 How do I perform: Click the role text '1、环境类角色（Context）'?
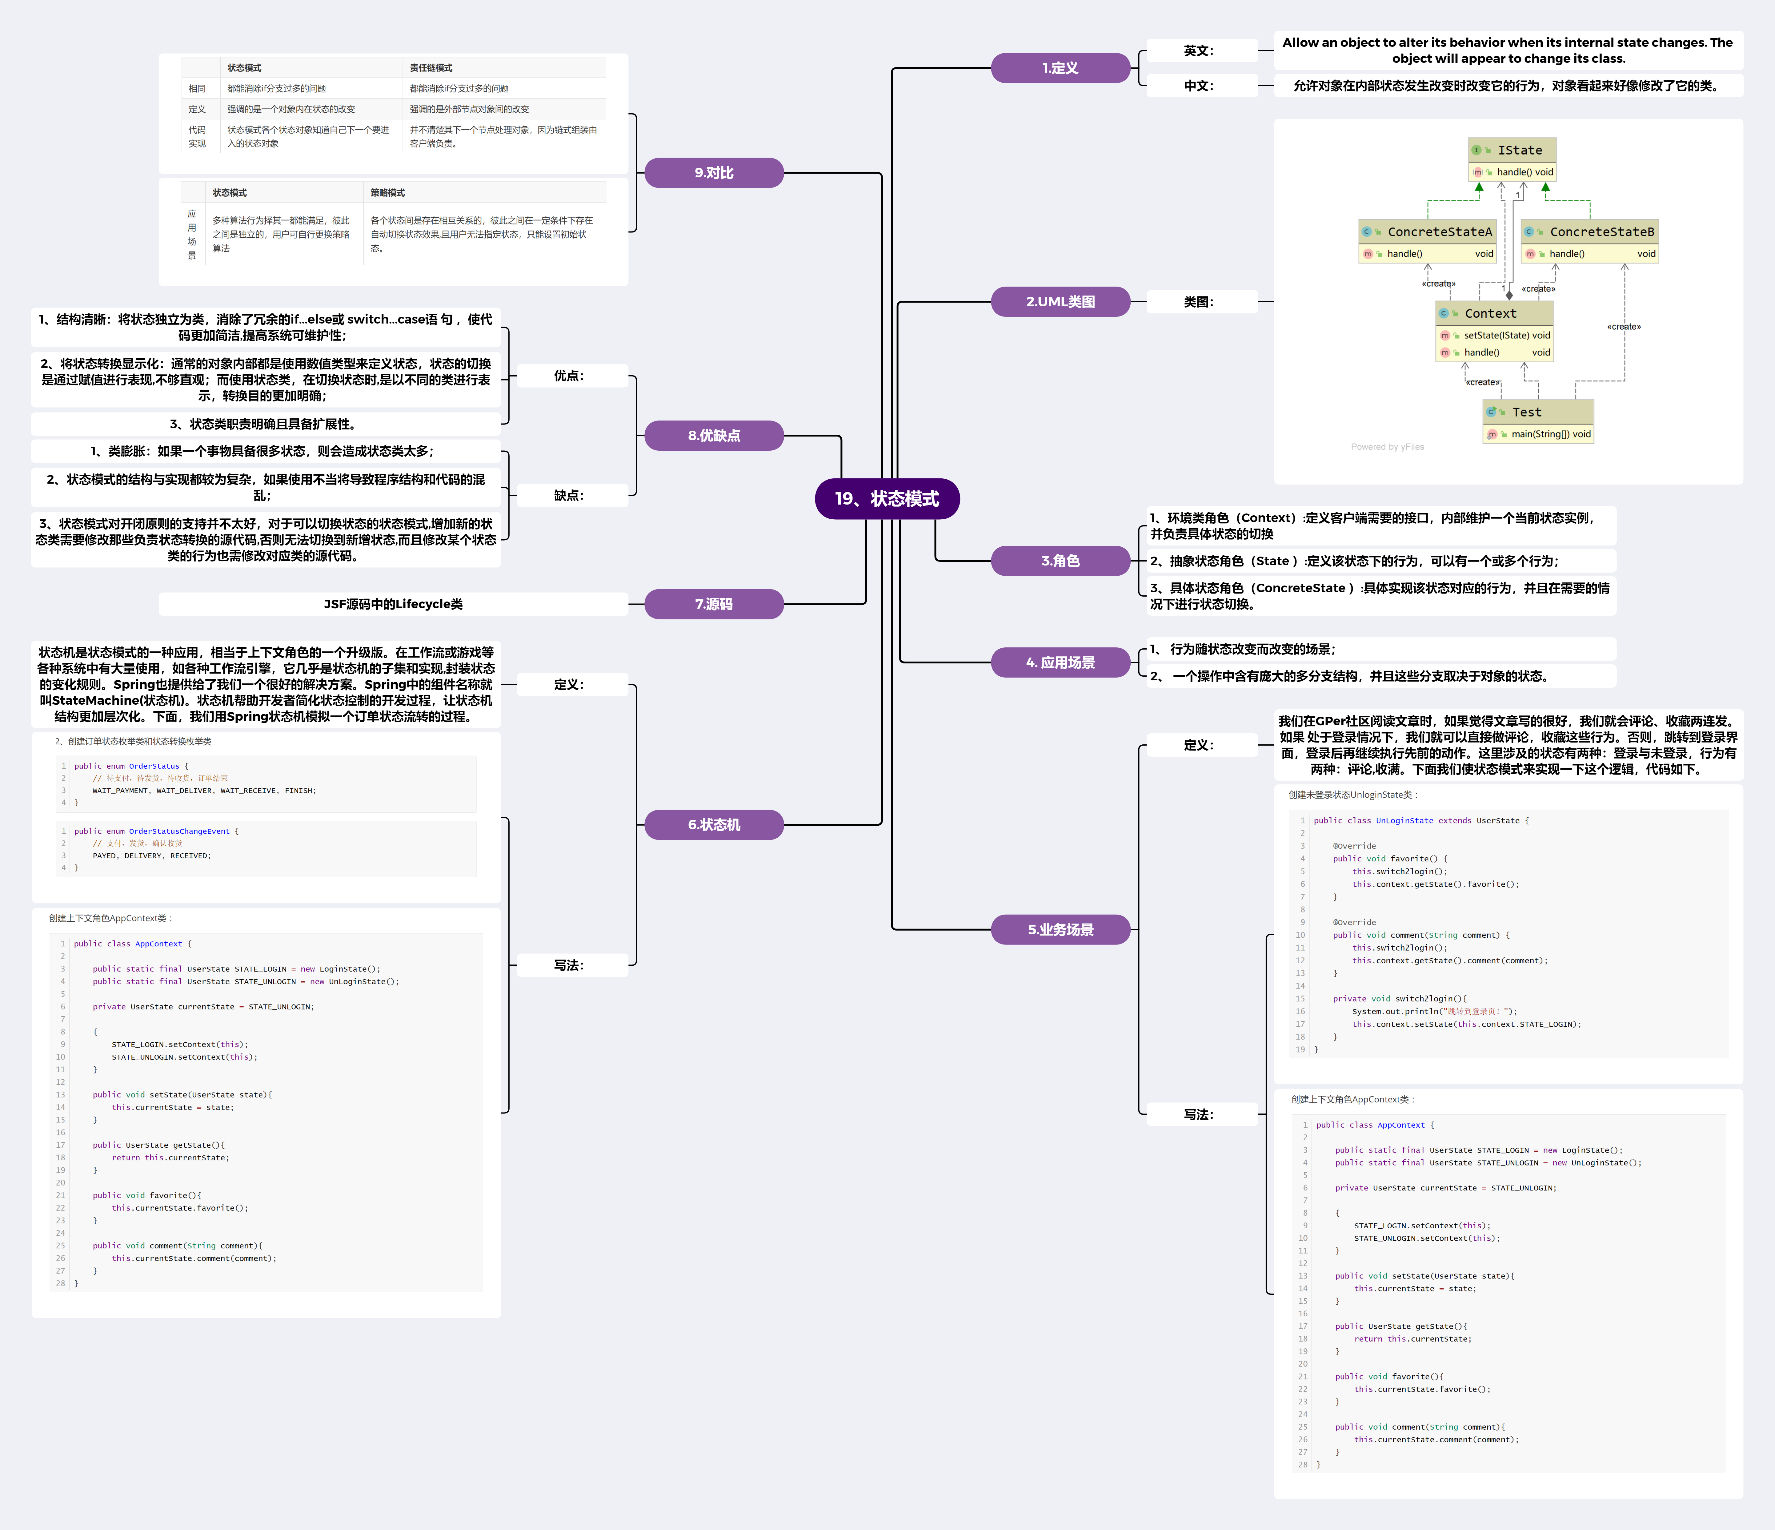coord(1381,525)
